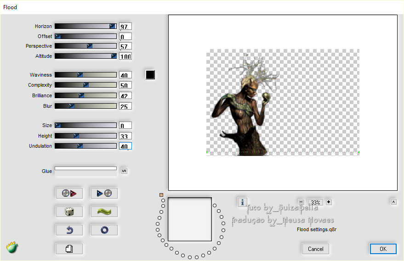Click the green wave button

[x=104, y=211]
